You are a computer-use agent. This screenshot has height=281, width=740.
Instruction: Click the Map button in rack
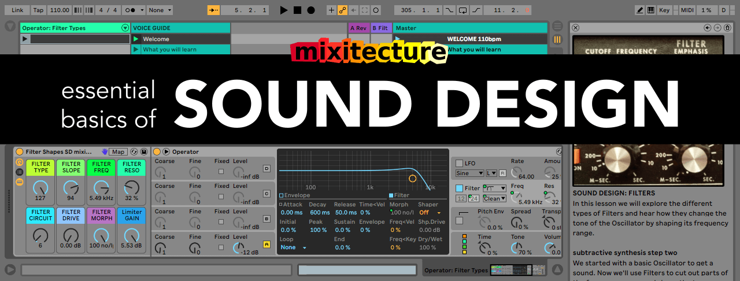pyautogui.click(x=118, y=151)
